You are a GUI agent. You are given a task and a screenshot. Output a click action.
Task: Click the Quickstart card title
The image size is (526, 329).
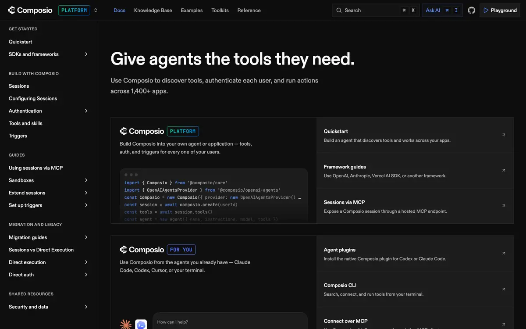point(336,131)
